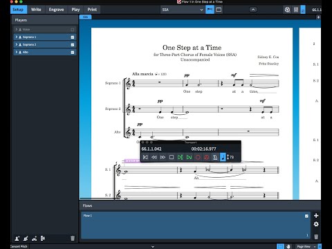The width and height of the screenshot is (332, 249).
Task: Switch to Print mode
Action: coord(92,10)
